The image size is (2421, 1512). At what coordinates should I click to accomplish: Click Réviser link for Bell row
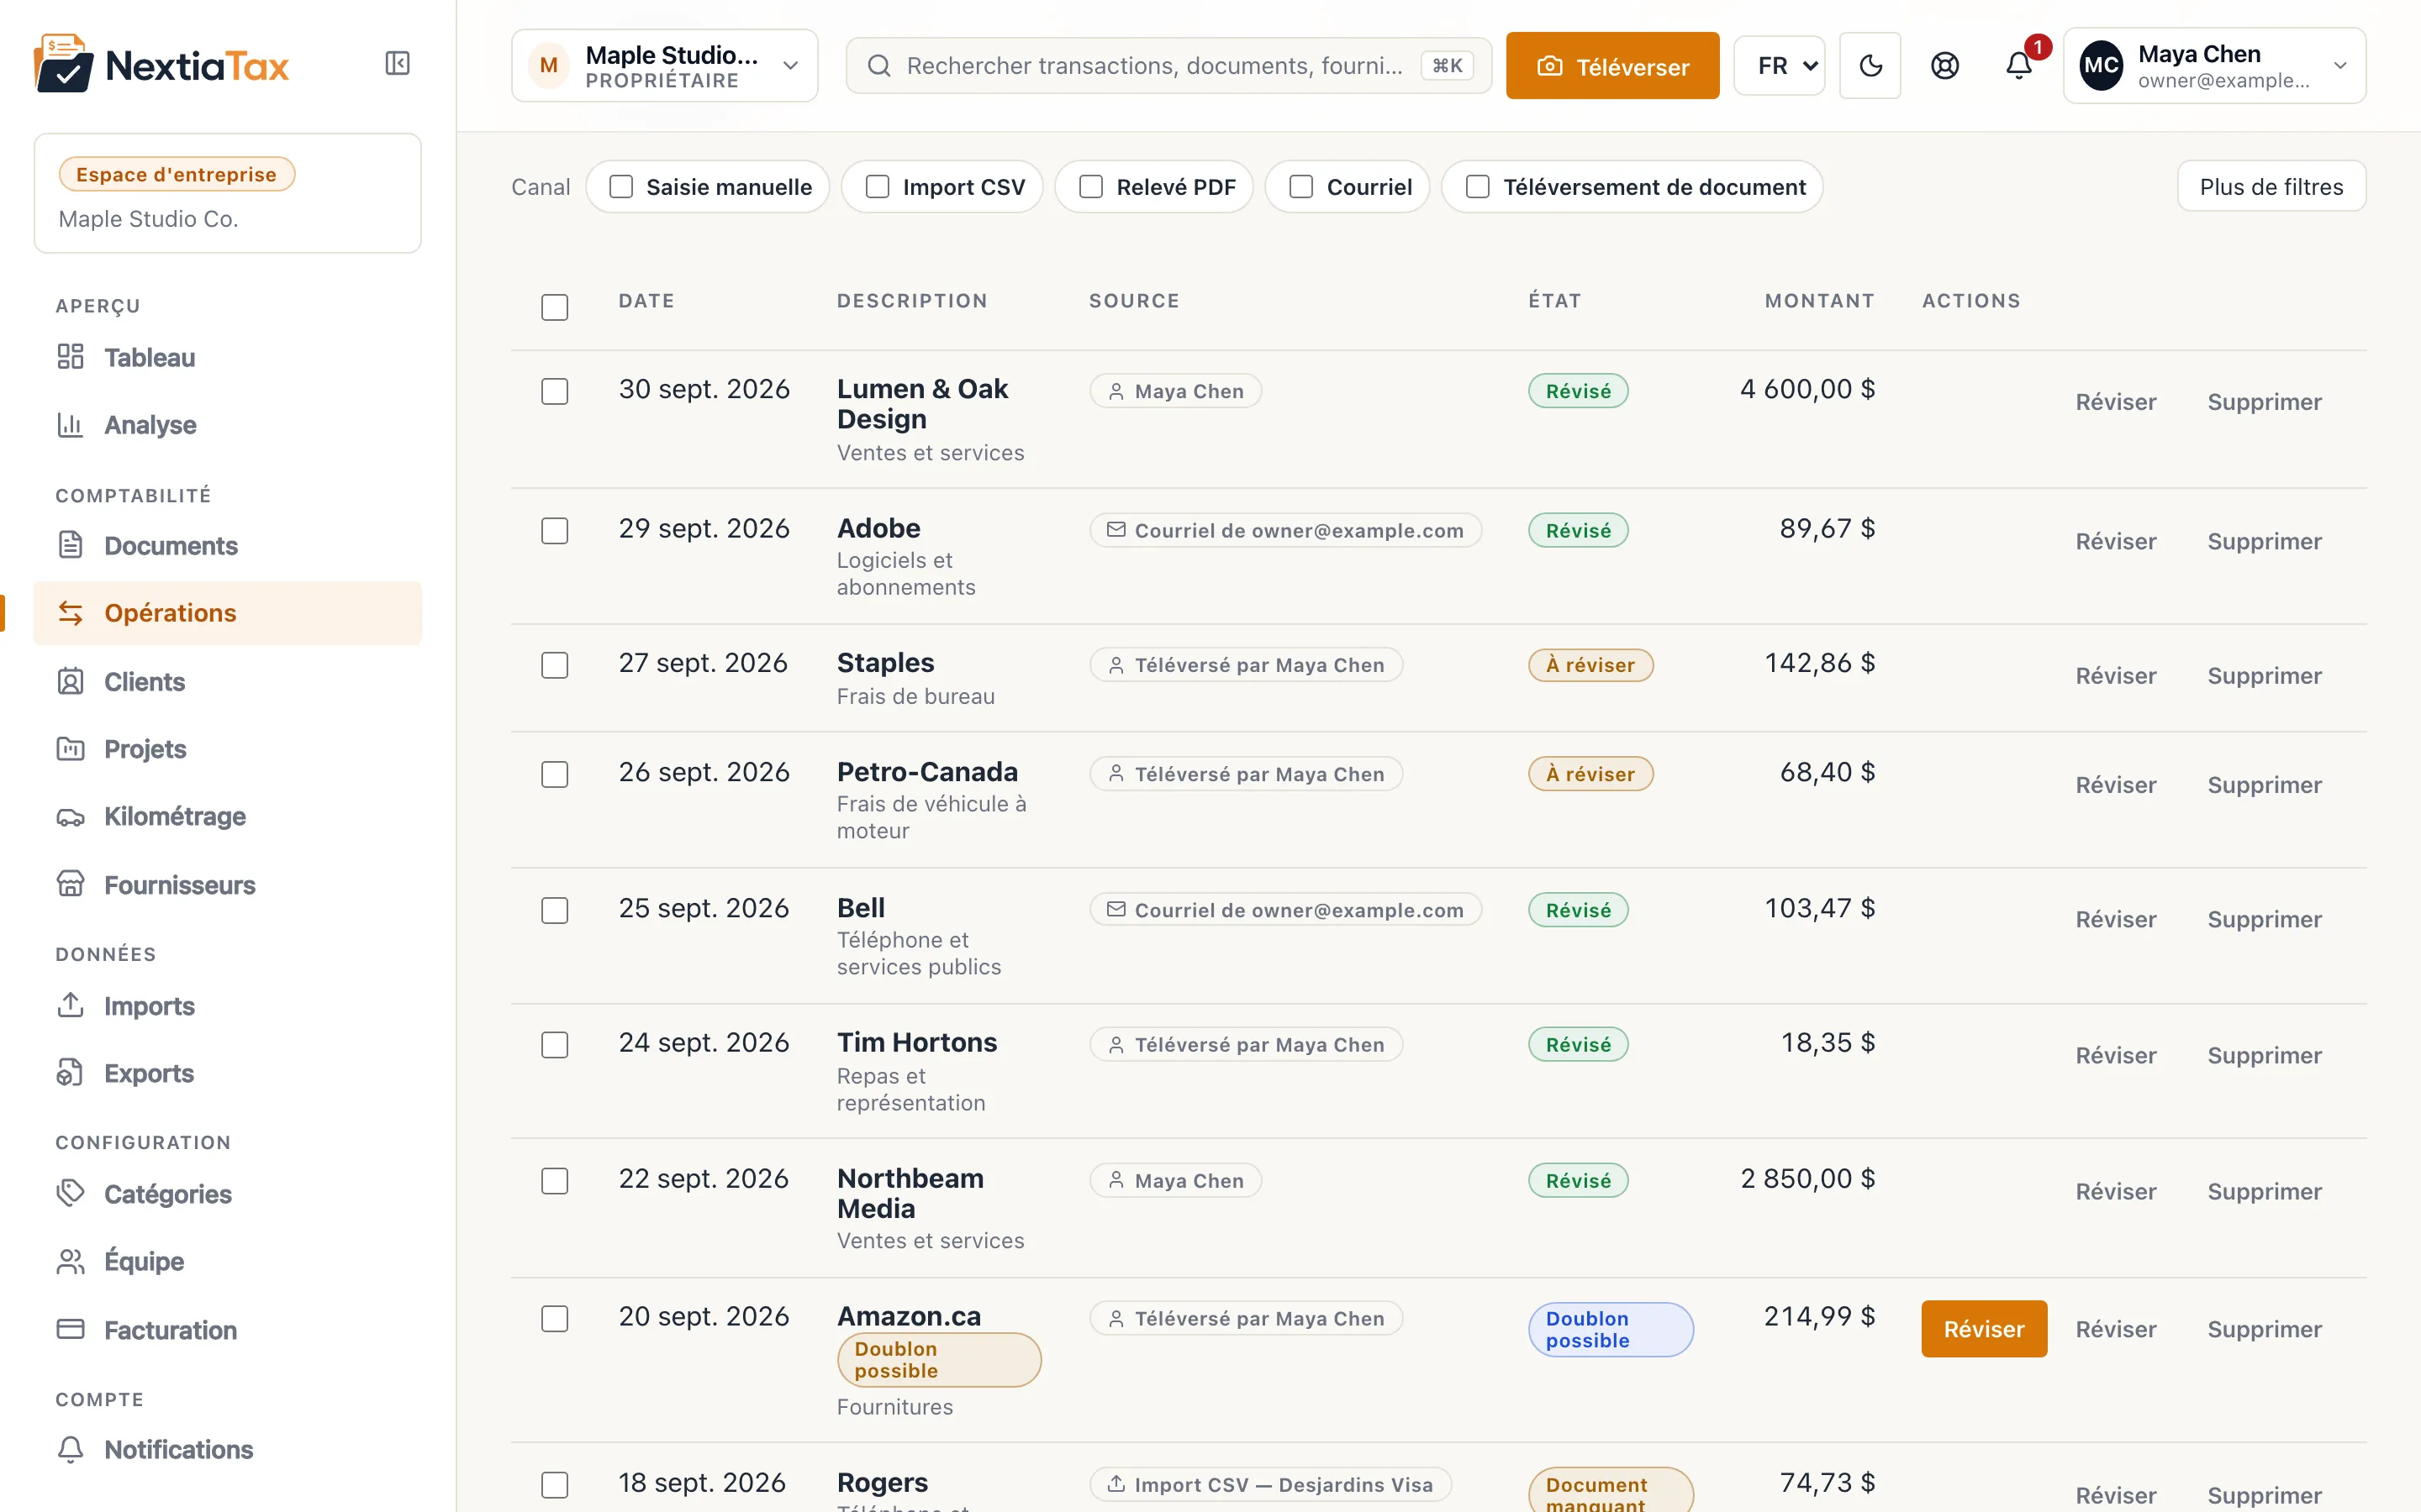click(x=2116, y=919)
